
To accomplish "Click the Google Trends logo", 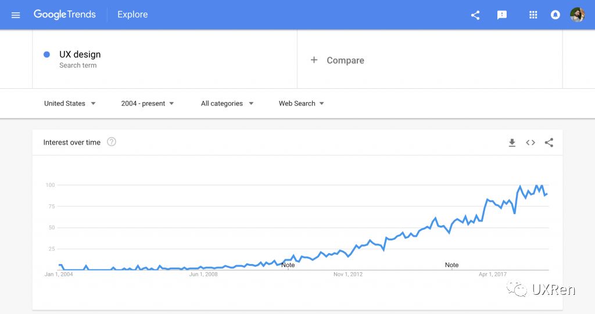I will tap(64, 15).
